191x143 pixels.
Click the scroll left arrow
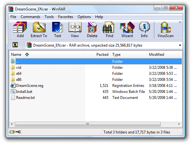click(12, 124)
